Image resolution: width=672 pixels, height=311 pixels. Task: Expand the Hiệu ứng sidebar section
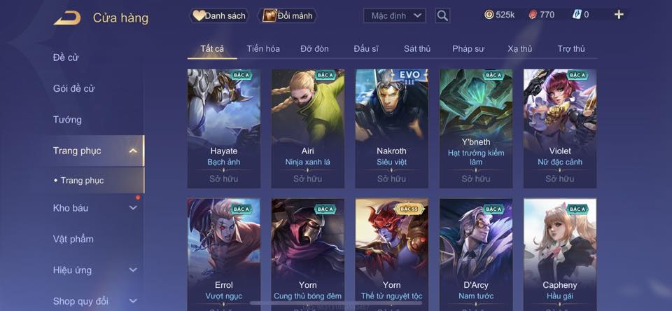(x=133, y=270)
